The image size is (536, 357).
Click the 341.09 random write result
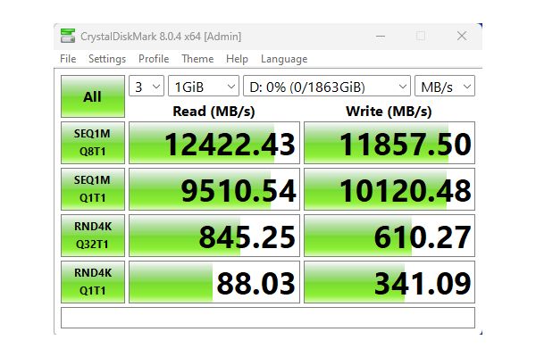[x=389, y=282]
